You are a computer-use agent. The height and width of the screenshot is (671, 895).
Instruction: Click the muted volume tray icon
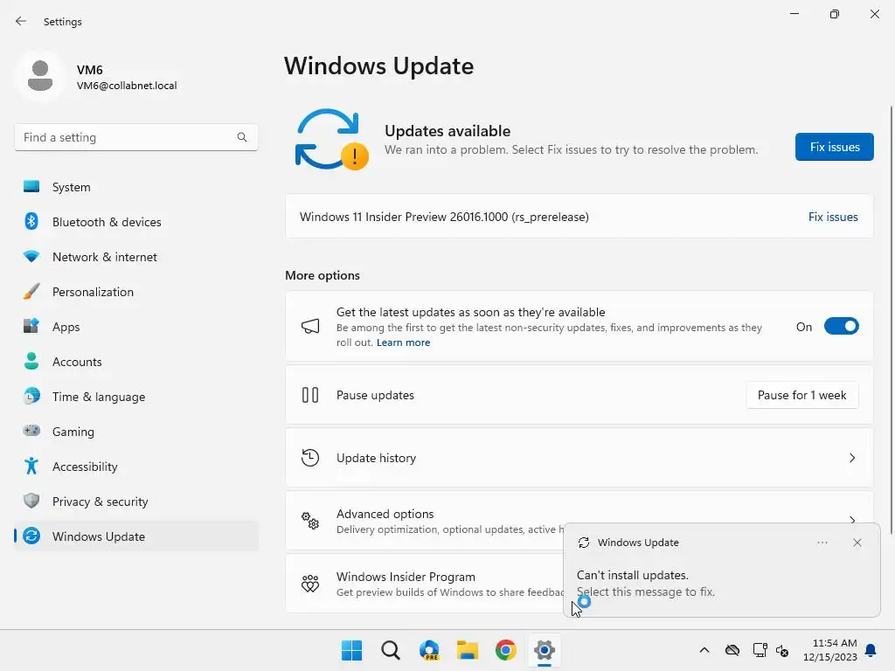[782, 650]
